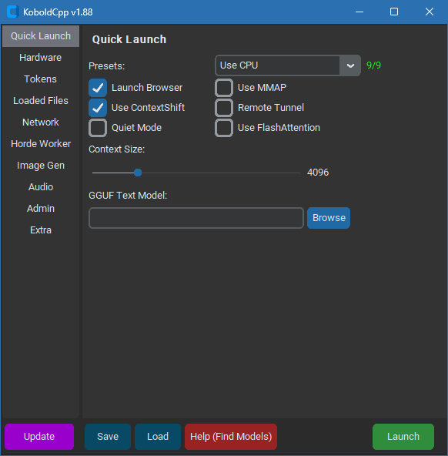Click the purple Update button
448x456 pixels.
click(39, 437)
